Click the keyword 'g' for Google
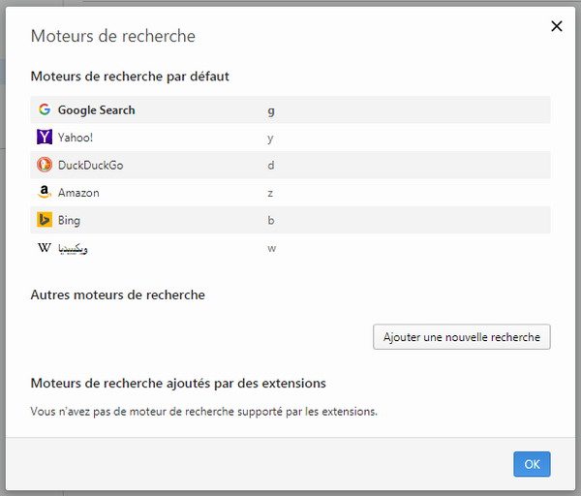Screen dimensions: 581x496 point(271,110)
